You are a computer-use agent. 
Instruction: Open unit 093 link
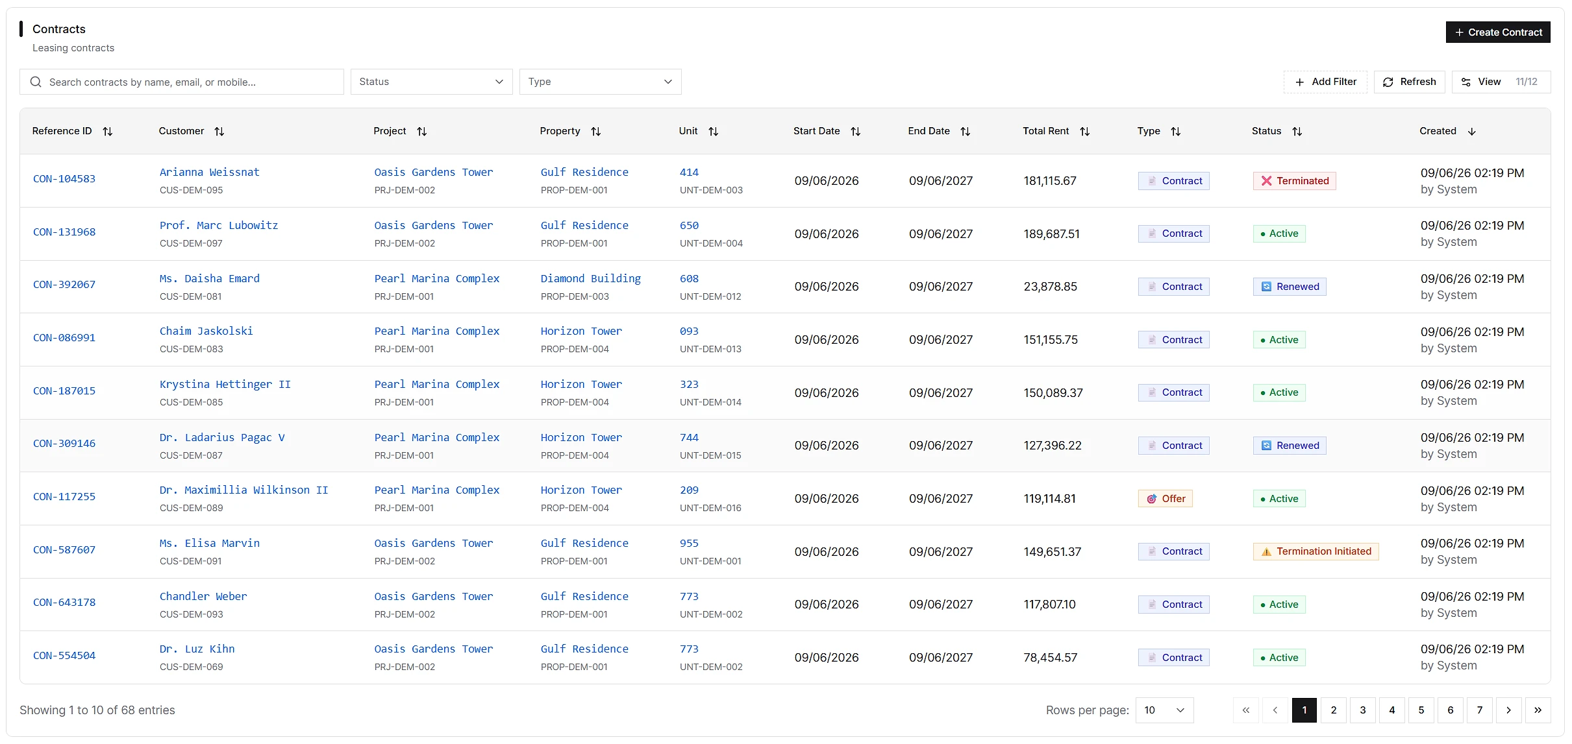690,331
